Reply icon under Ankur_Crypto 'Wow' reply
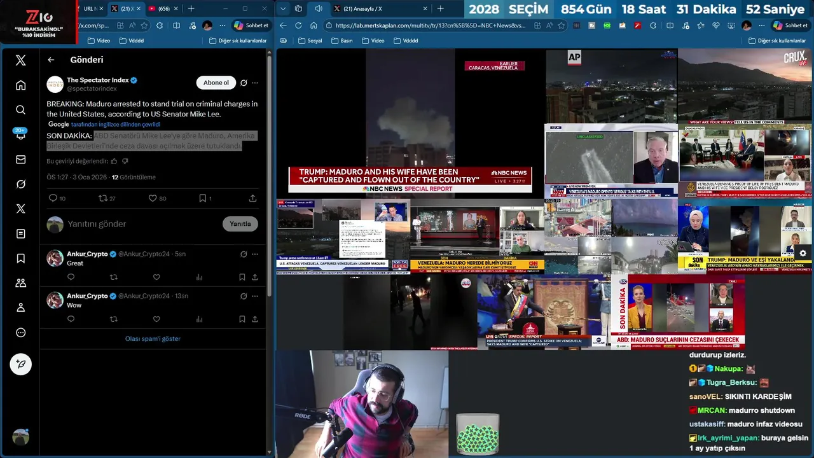The height and width of the screenshot is (458, 814). (71, 319)
